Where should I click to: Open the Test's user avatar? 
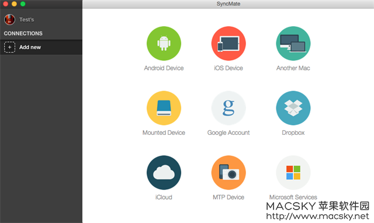point(9,19)
